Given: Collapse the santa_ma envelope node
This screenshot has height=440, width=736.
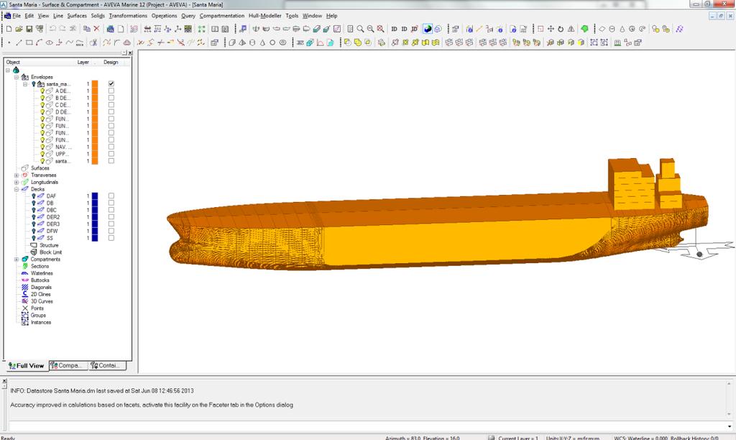Looking at the screenshot, I should point(25,84).
